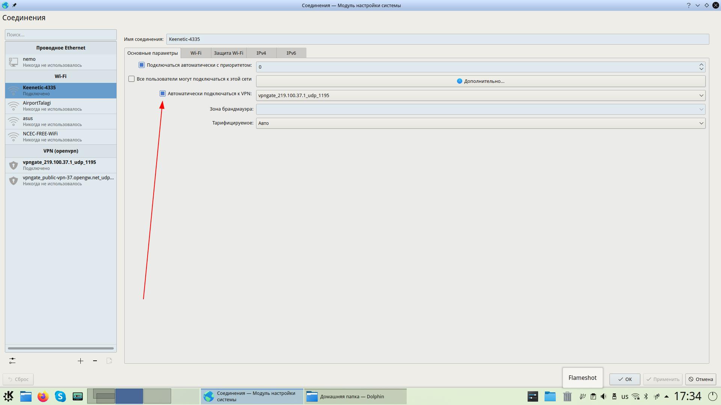721x405 pixels.
Task: Click the add new connection plus icon
Action: tap(80, 361)
